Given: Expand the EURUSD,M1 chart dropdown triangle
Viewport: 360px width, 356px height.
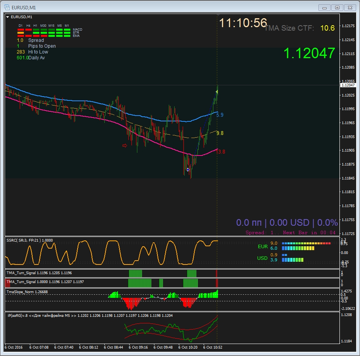Looking at the screenshot, I should coord(8,17).
